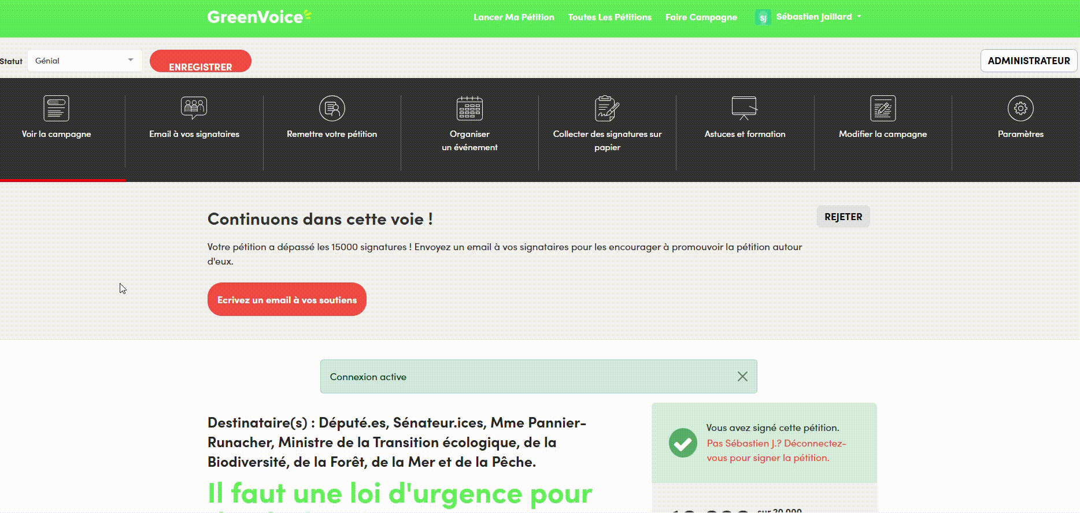Viewport: 1080px width, 513px height.
Task: Dismiss the Connexion active notification
Action: coord(742,377)
